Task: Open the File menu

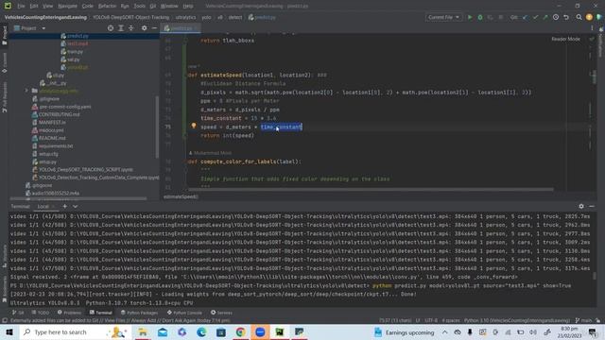Action: pyautogui.click(x=21, y=6)
